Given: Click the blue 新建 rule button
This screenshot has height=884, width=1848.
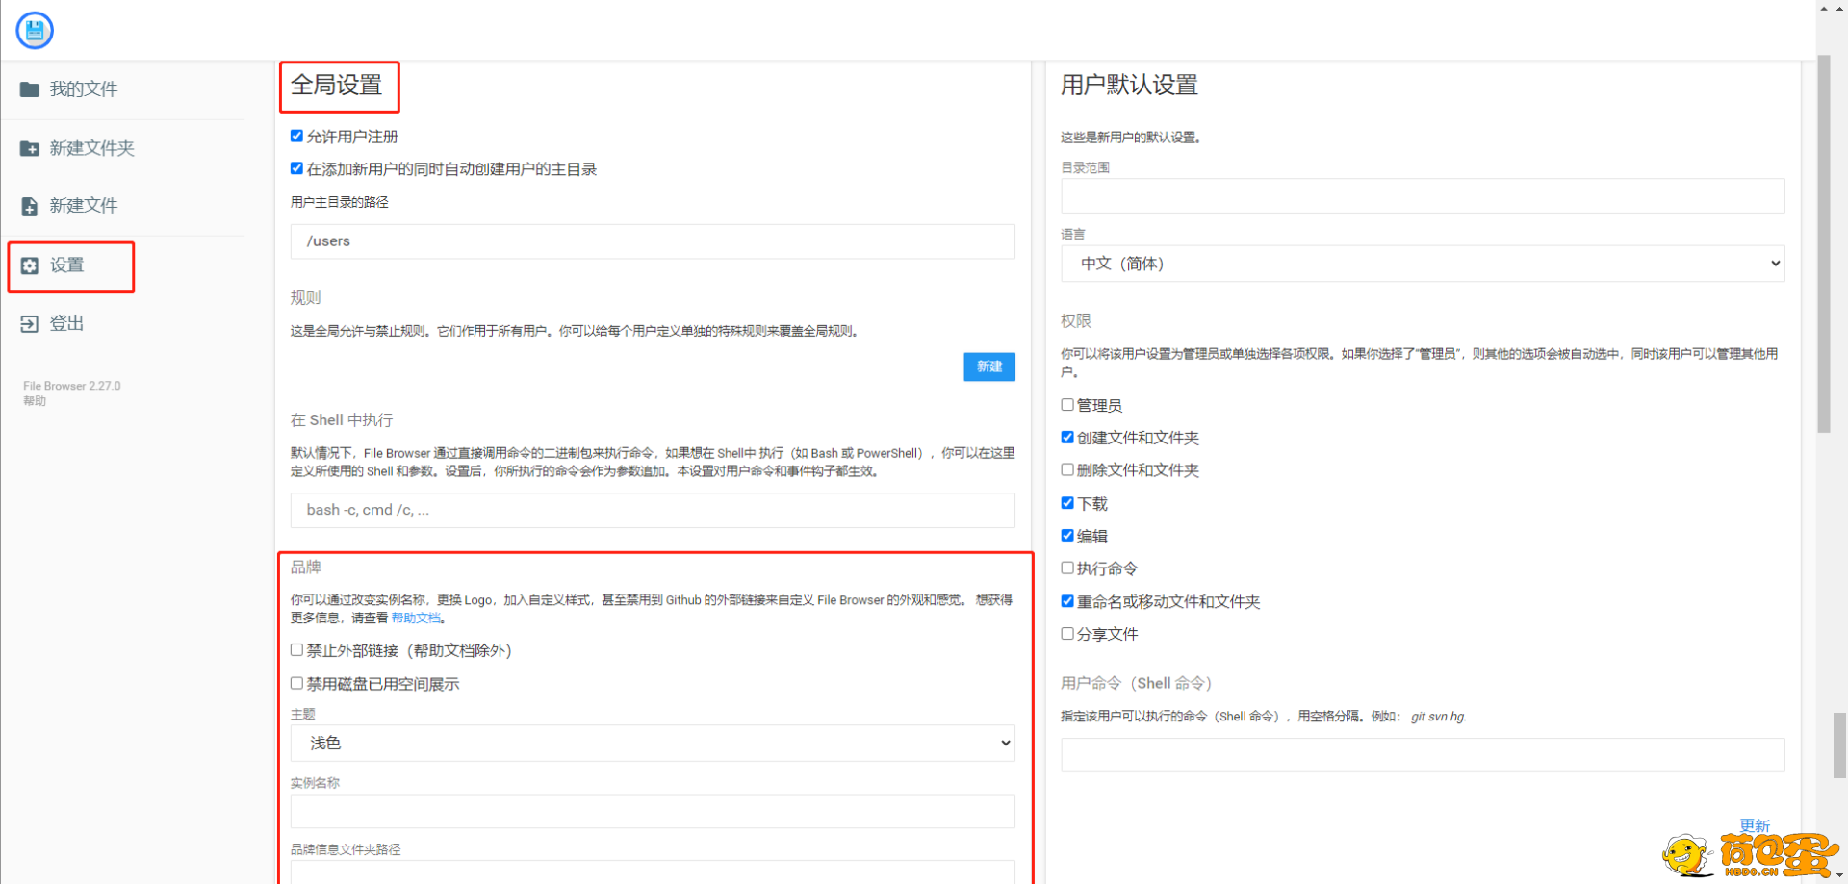Looking at the screenshot, I should click(x=989, y=366).
